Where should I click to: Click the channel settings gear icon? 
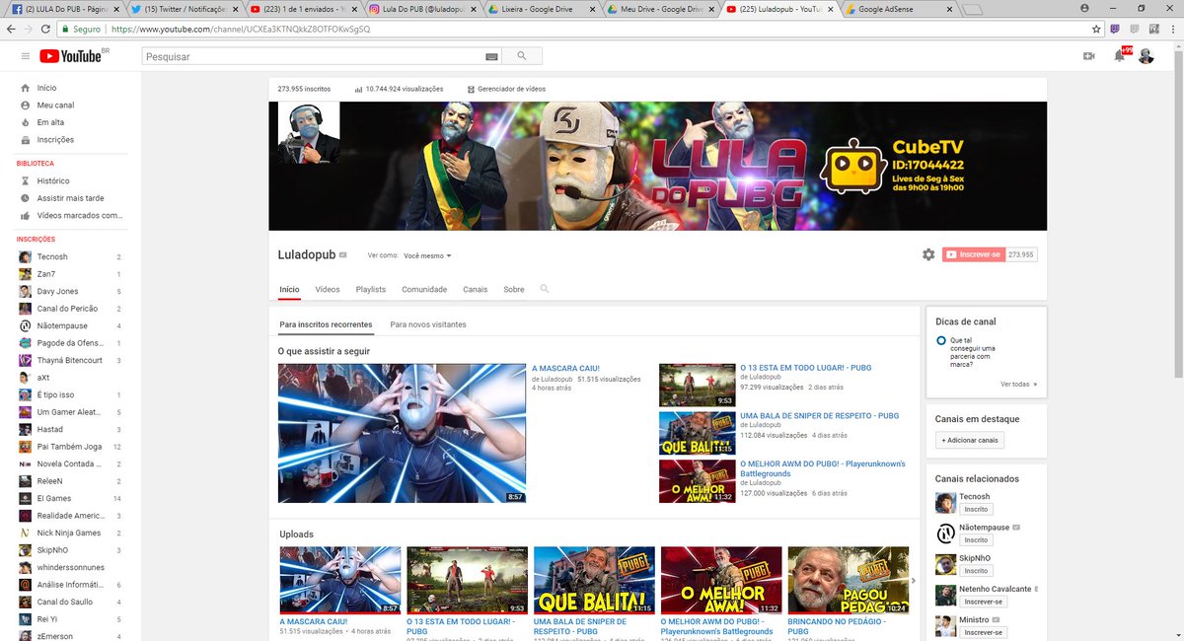928,254
